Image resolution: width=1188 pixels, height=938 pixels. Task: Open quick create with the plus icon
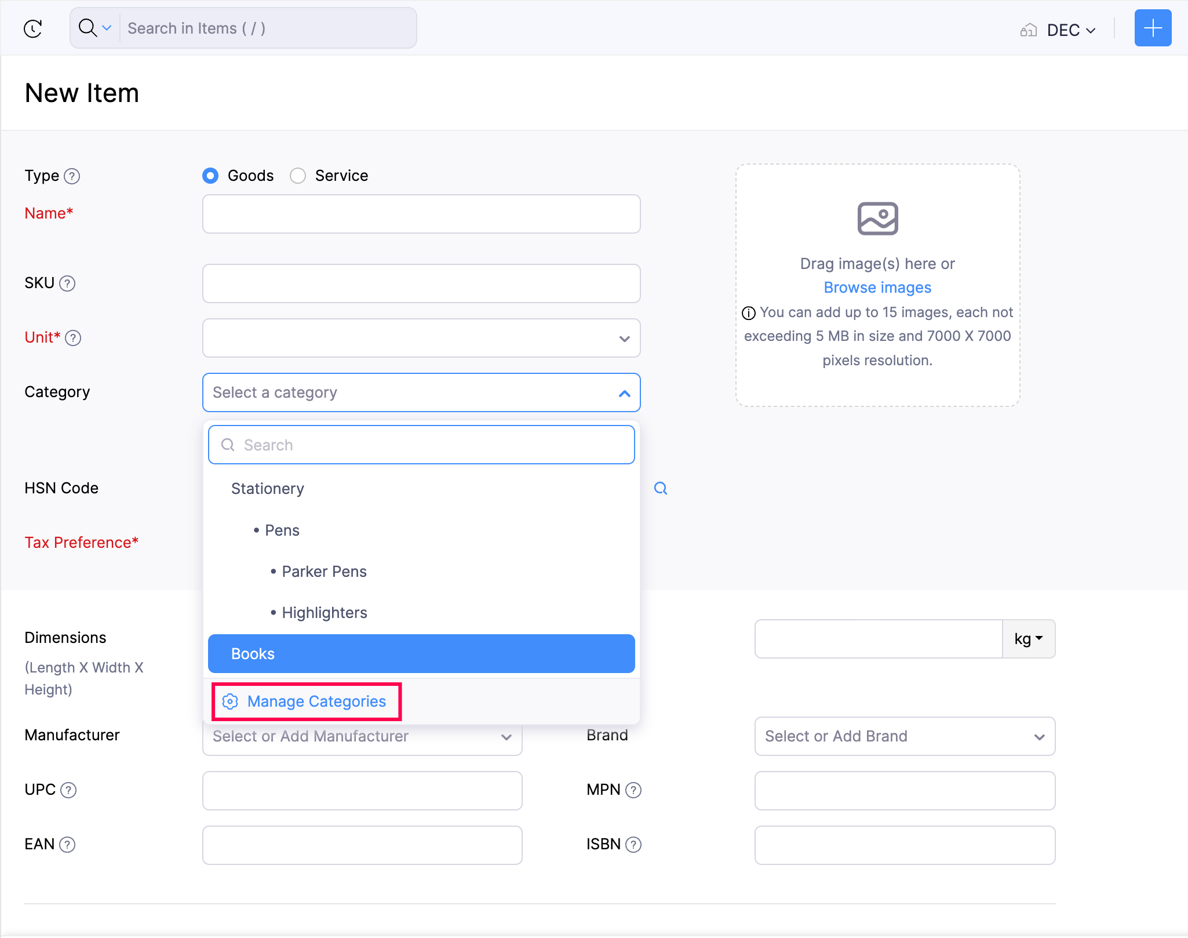(1152, 28)
